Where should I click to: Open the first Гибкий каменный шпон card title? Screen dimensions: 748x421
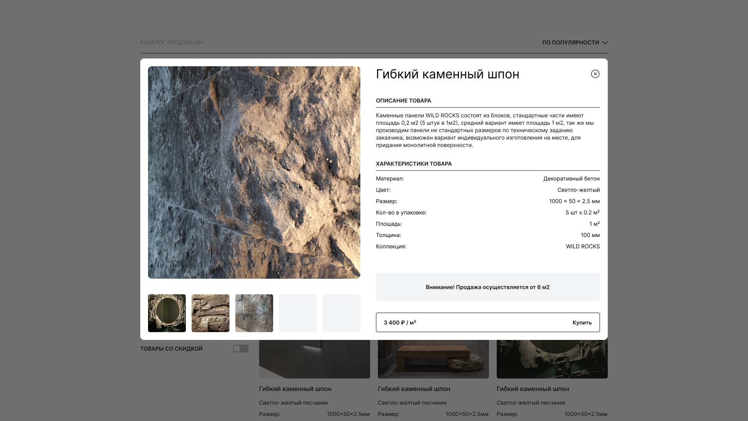coord(295,389)
